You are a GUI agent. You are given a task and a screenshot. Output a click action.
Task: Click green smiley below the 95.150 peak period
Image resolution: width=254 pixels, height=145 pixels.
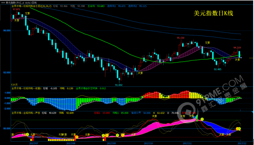pyautogui.click(x=202, y=119)
